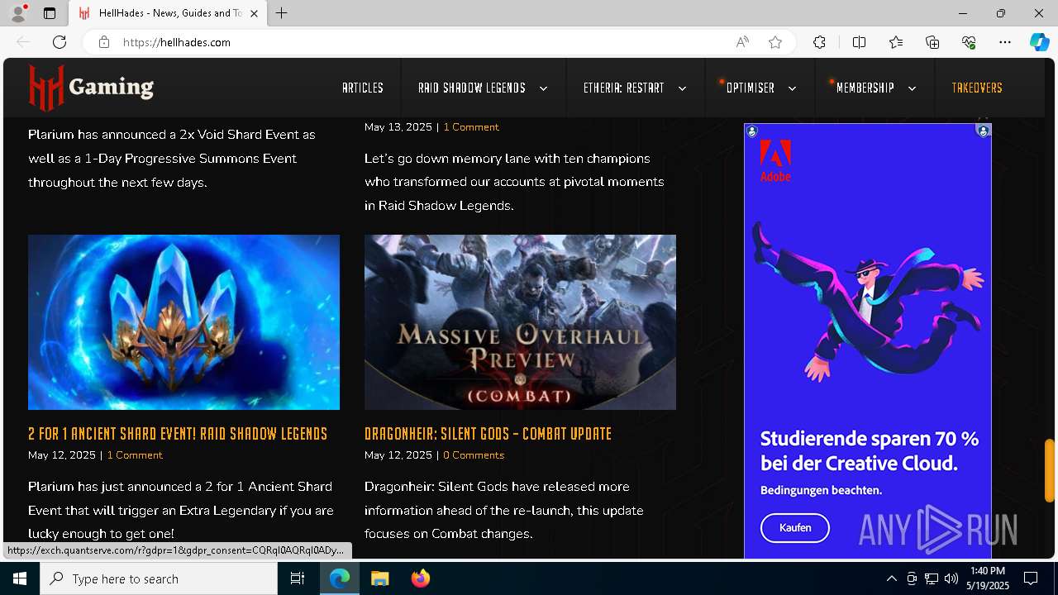Click the ad info icon at ad corner
Viewport: 1058px width, 595px height.
984,131
